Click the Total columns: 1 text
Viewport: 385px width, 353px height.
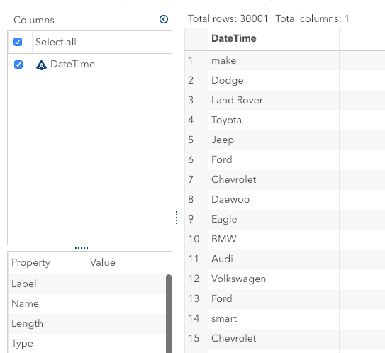312,18
